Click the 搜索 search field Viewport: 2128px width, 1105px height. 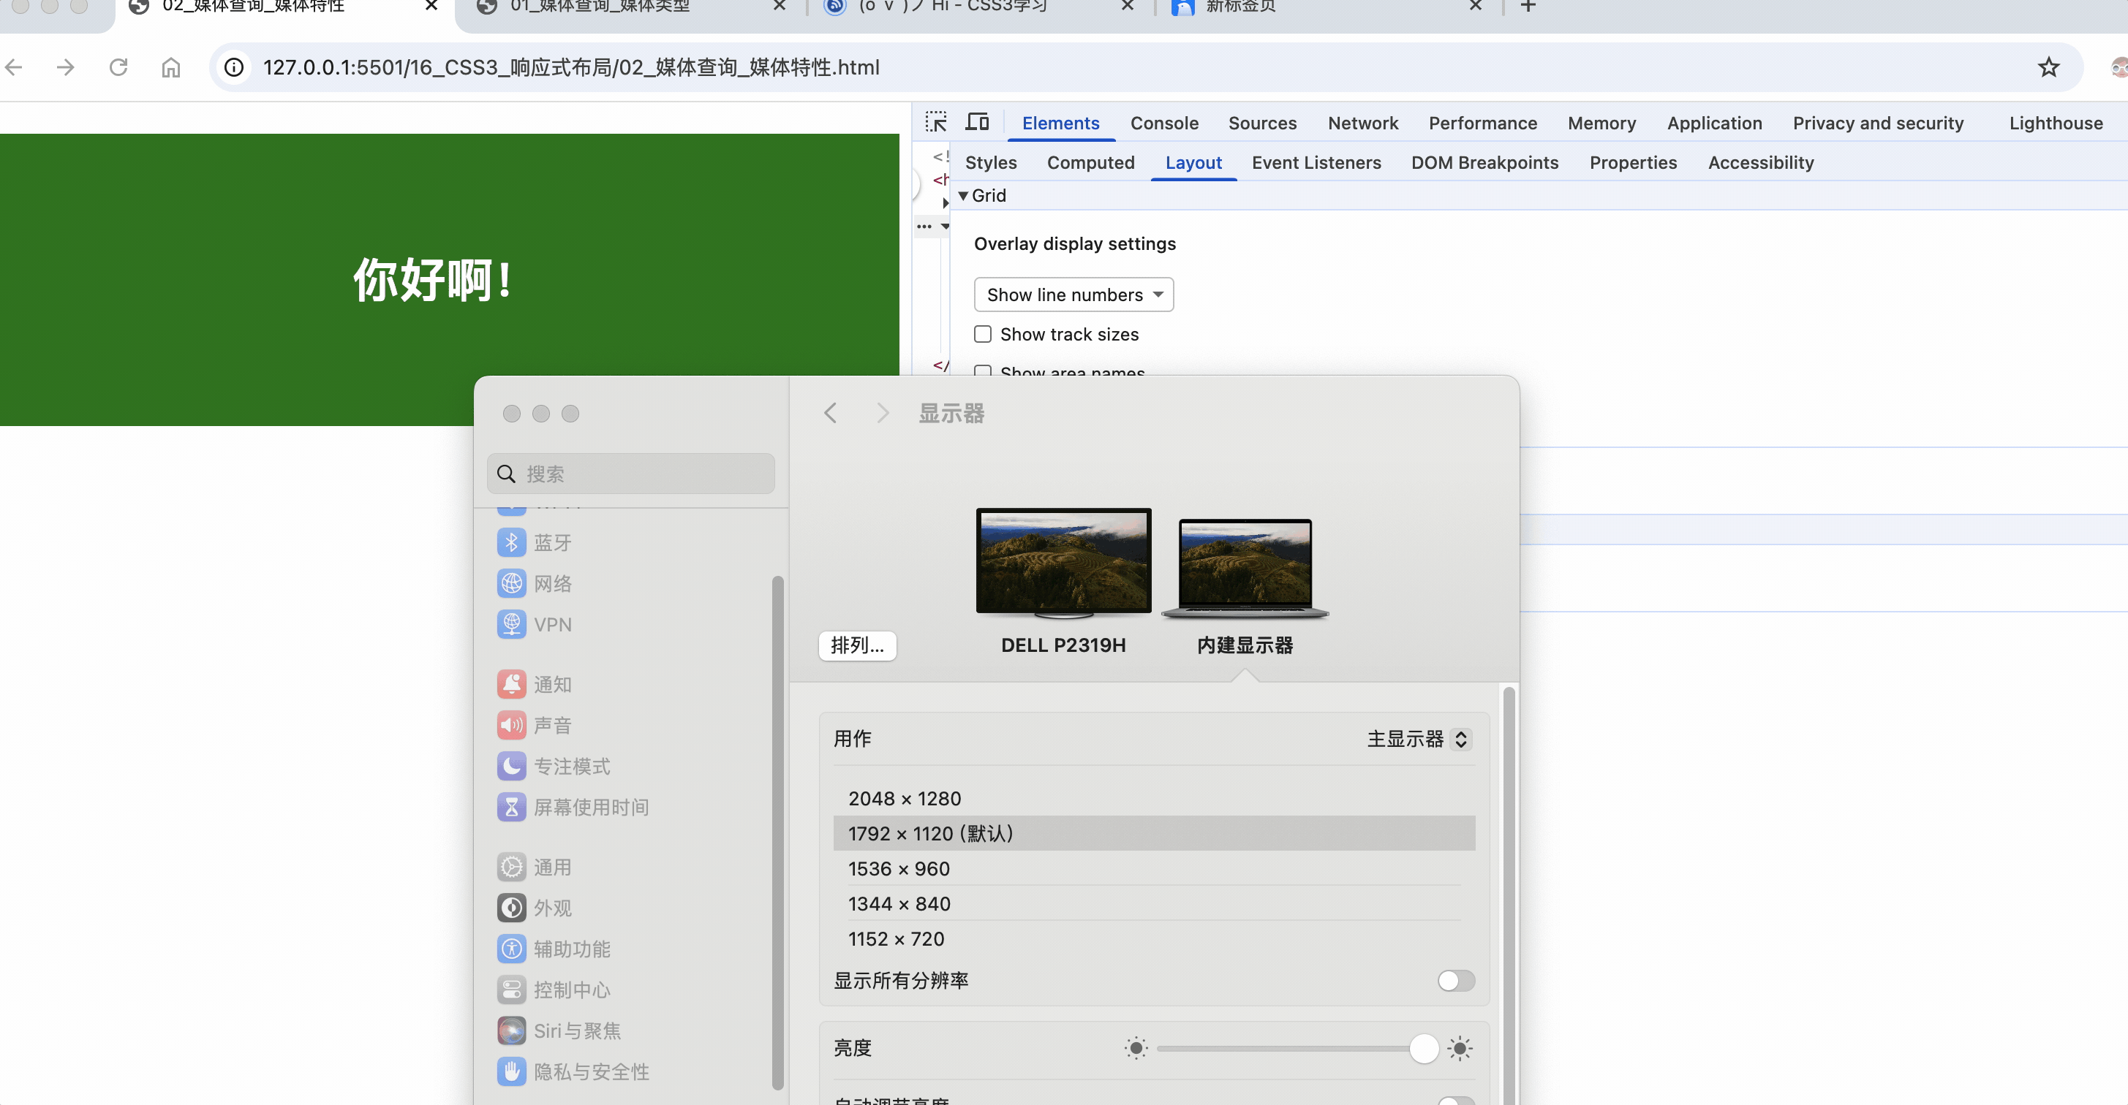coord(631,474)
